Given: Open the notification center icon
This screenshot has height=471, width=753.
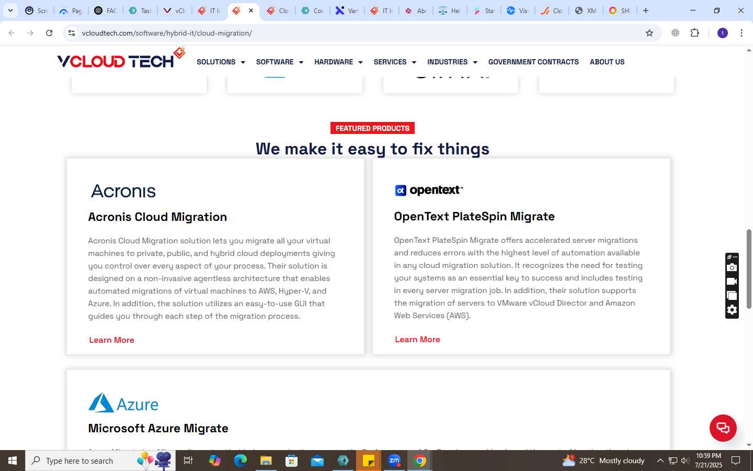Looking at the screenshot, I should (736, 461).
